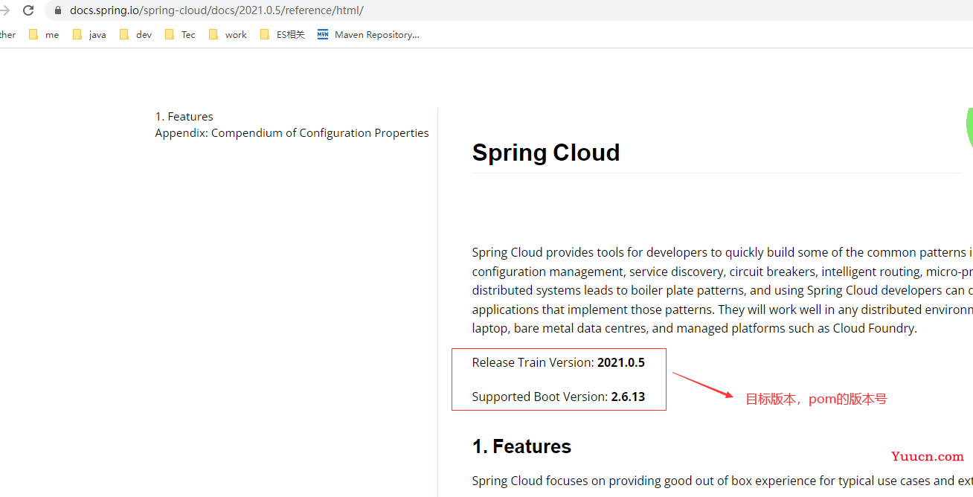Open the "java" bookmarks folder

coord(89,34)
